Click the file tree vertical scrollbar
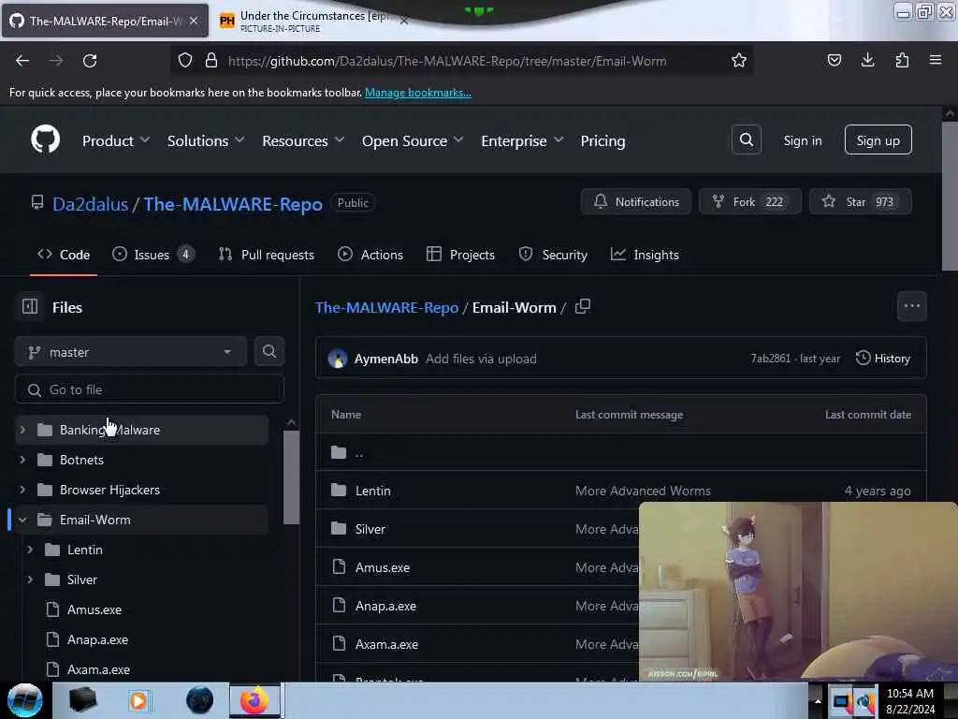 click(291, 477)
